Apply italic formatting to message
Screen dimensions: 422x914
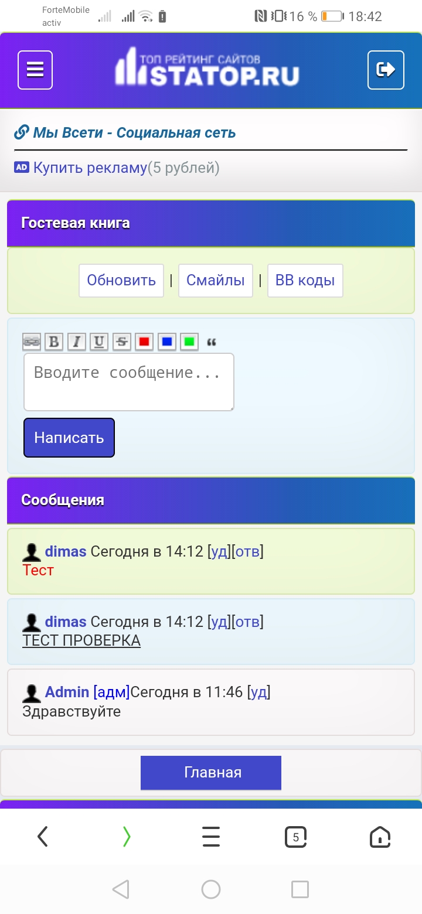(x=76, y=342)
